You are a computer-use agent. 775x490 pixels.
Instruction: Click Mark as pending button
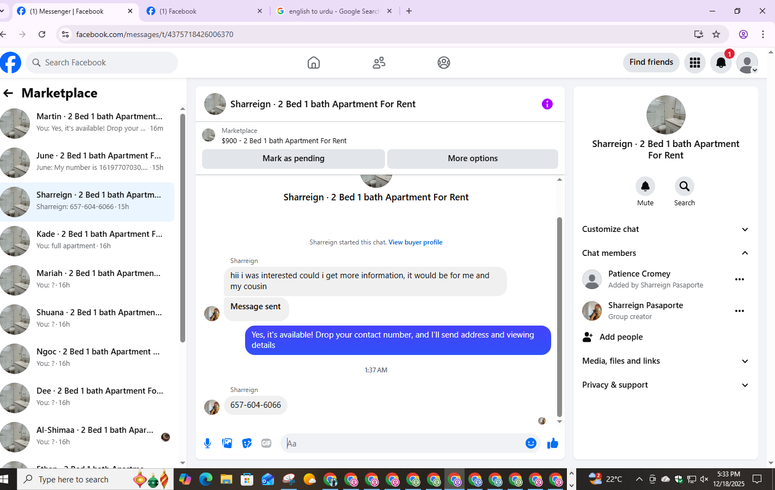[294, 158]
